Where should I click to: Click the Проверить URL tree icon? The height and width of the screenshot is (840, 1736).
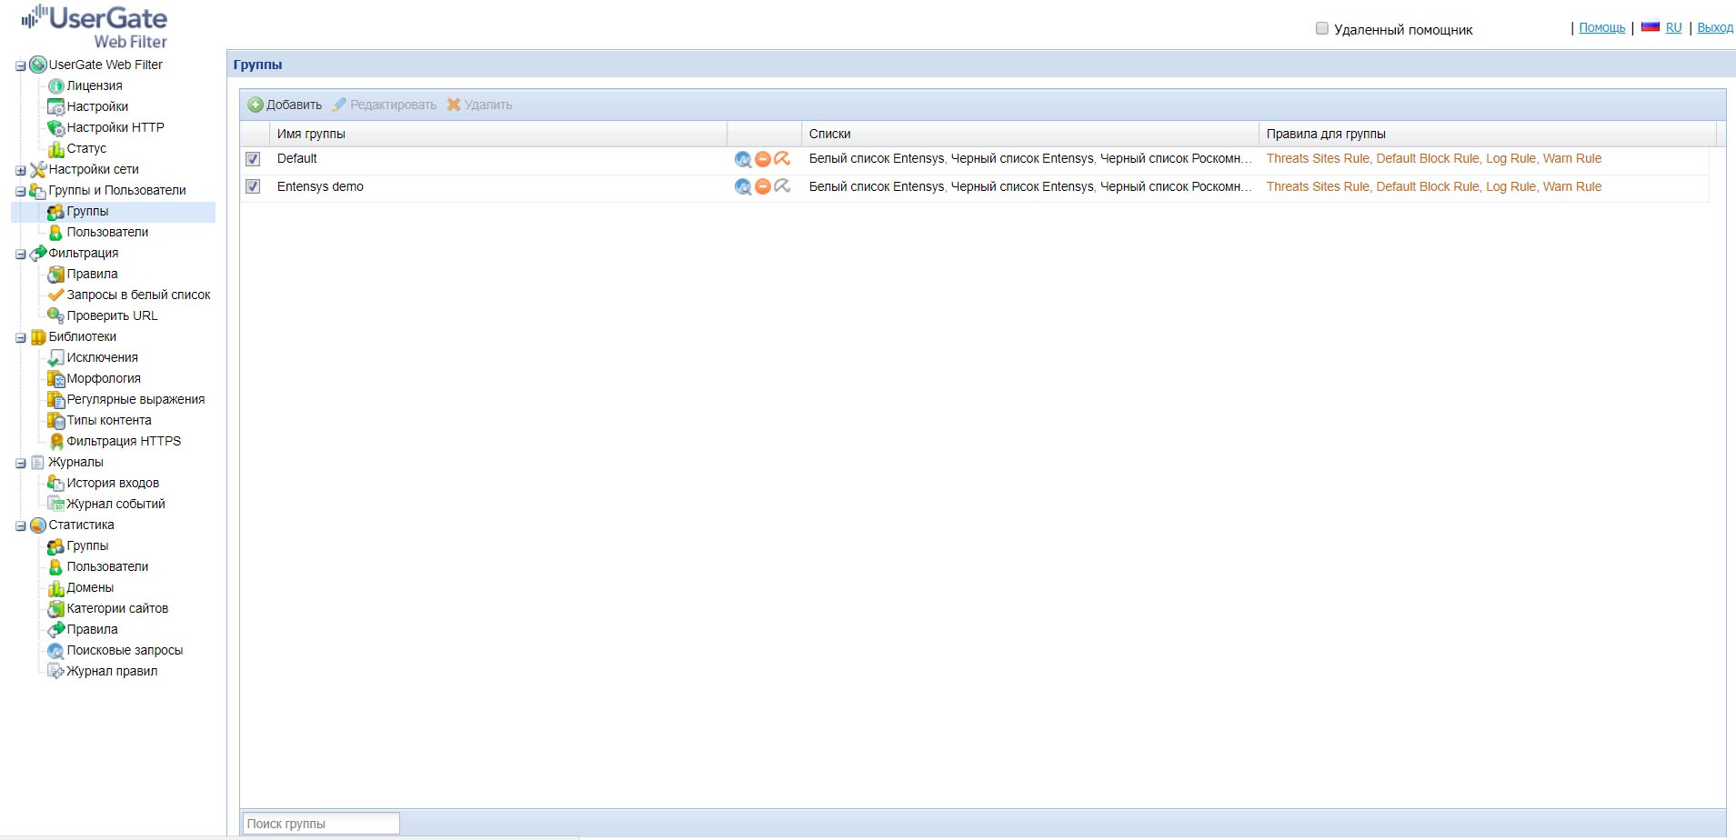(56, 316)
